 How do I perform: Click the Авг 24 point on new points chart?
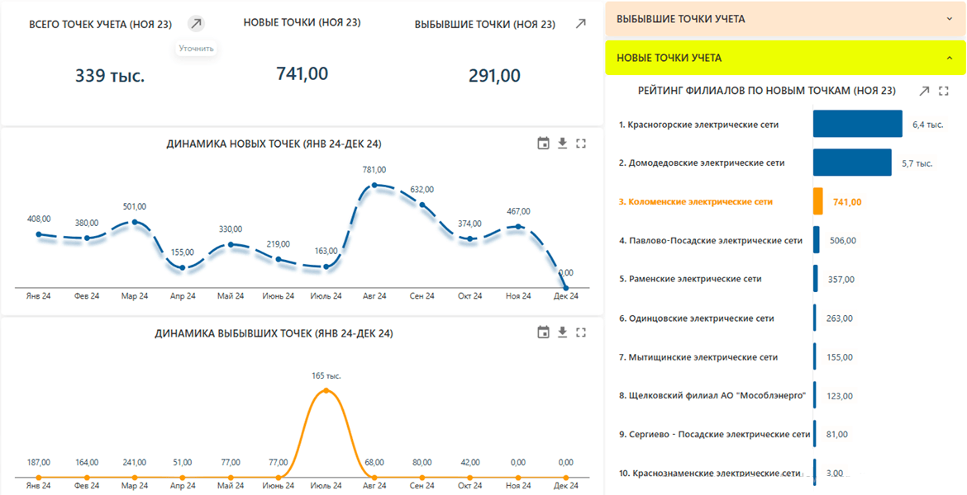coord(374,185)
